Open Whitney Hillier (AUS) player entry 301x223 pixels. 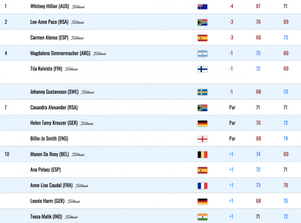coord(50,6)
